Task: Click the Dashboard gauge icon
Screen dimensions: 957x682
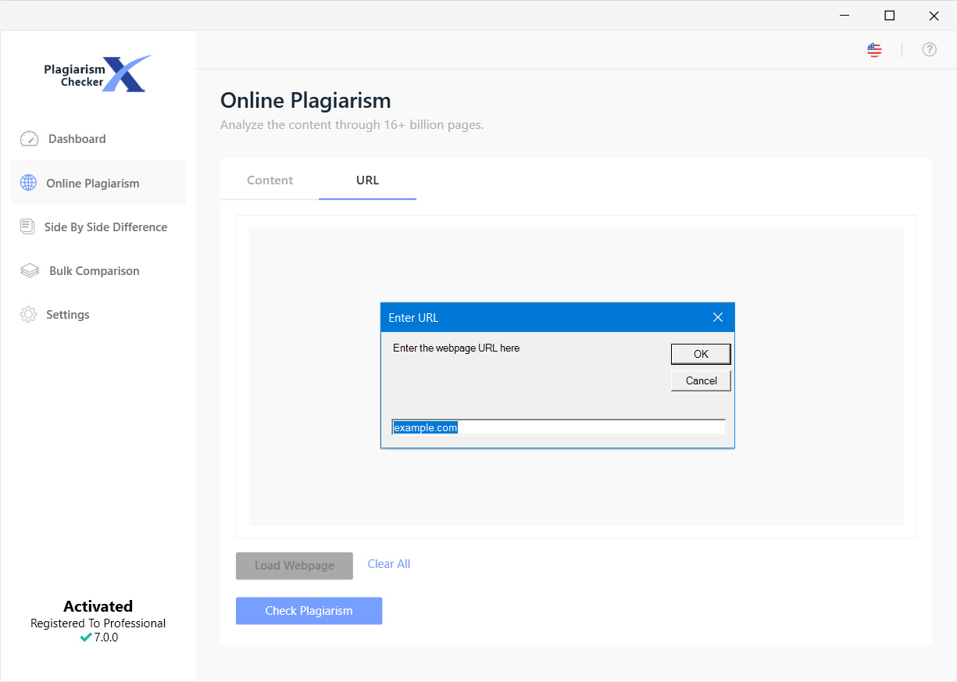Action: pyautogui.click(x=29, y=139)
